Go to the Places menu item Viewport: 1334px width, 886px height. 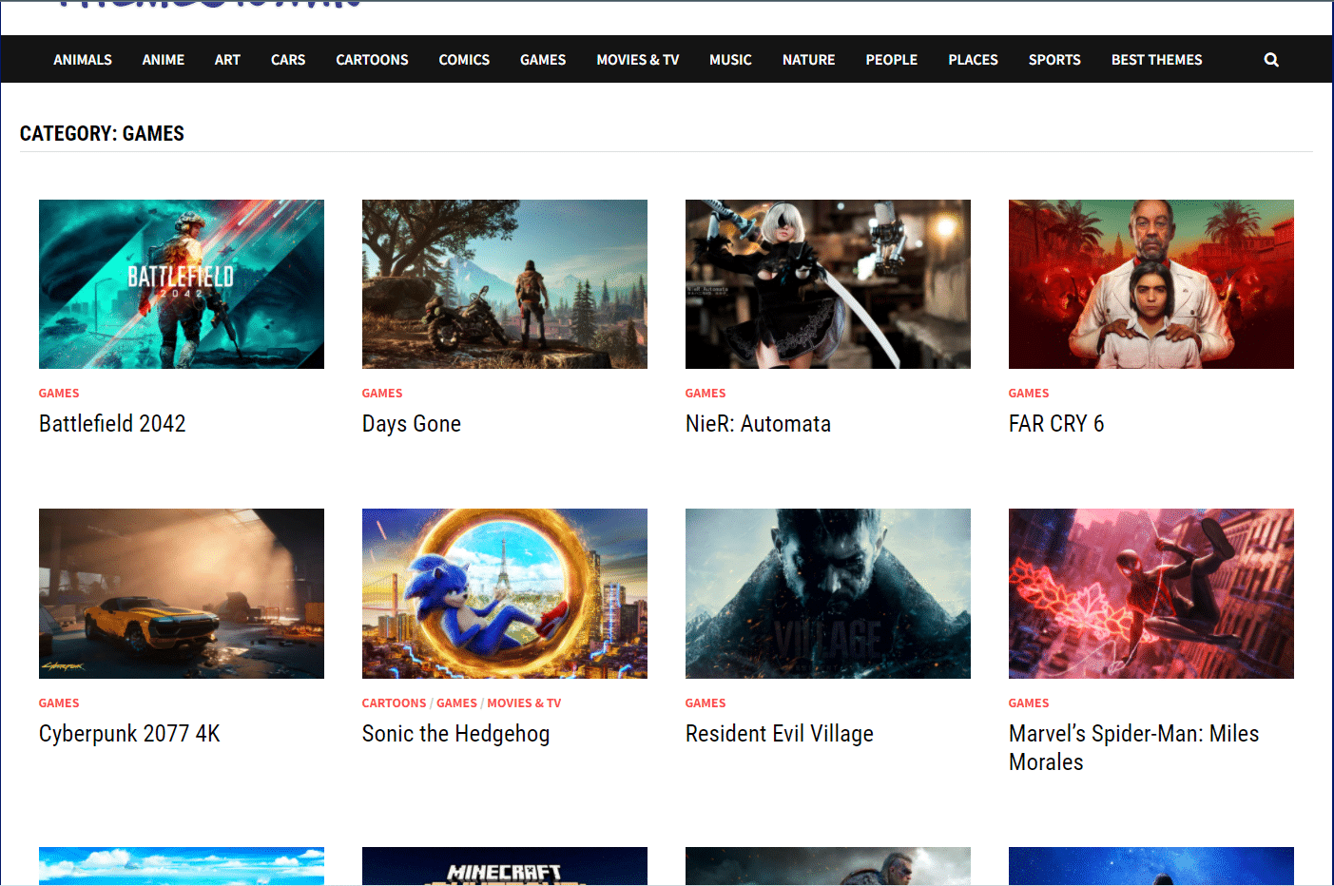[973, 60]
